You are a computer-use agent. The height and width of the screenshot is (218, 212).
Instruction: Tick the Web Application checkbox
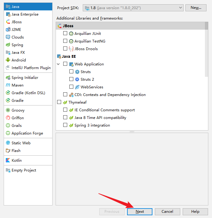(65, 64)
